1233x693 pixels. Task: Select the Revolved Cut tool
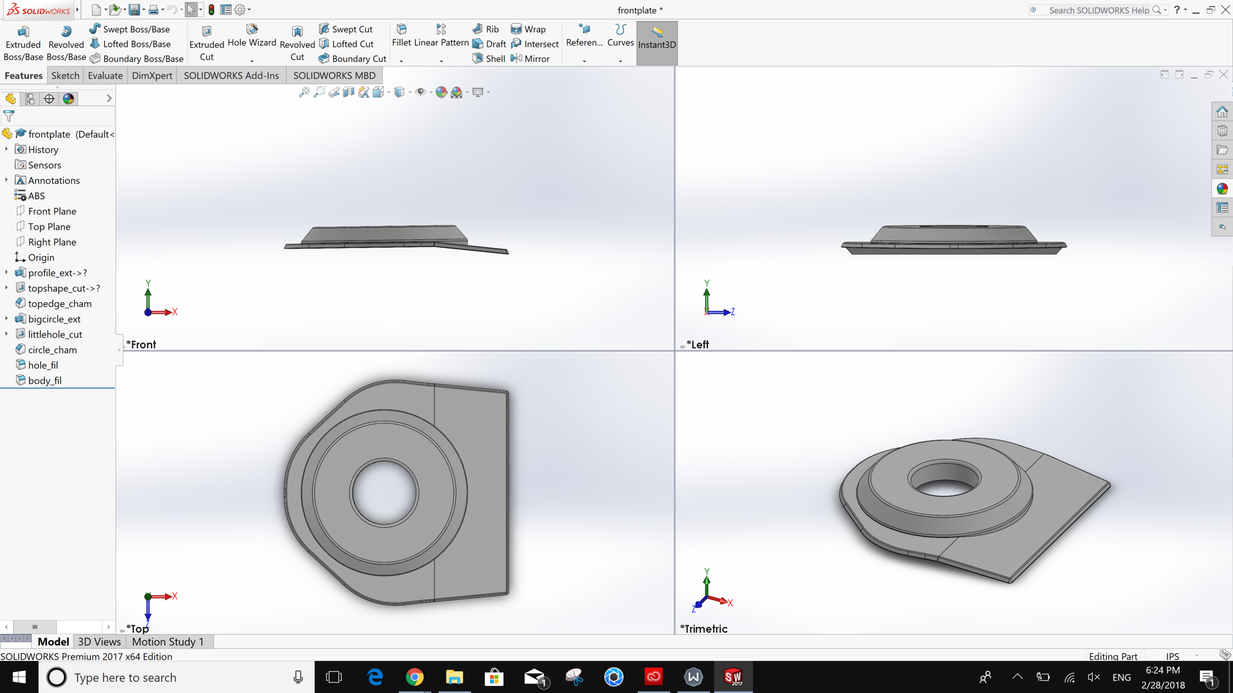click(297, 43)
